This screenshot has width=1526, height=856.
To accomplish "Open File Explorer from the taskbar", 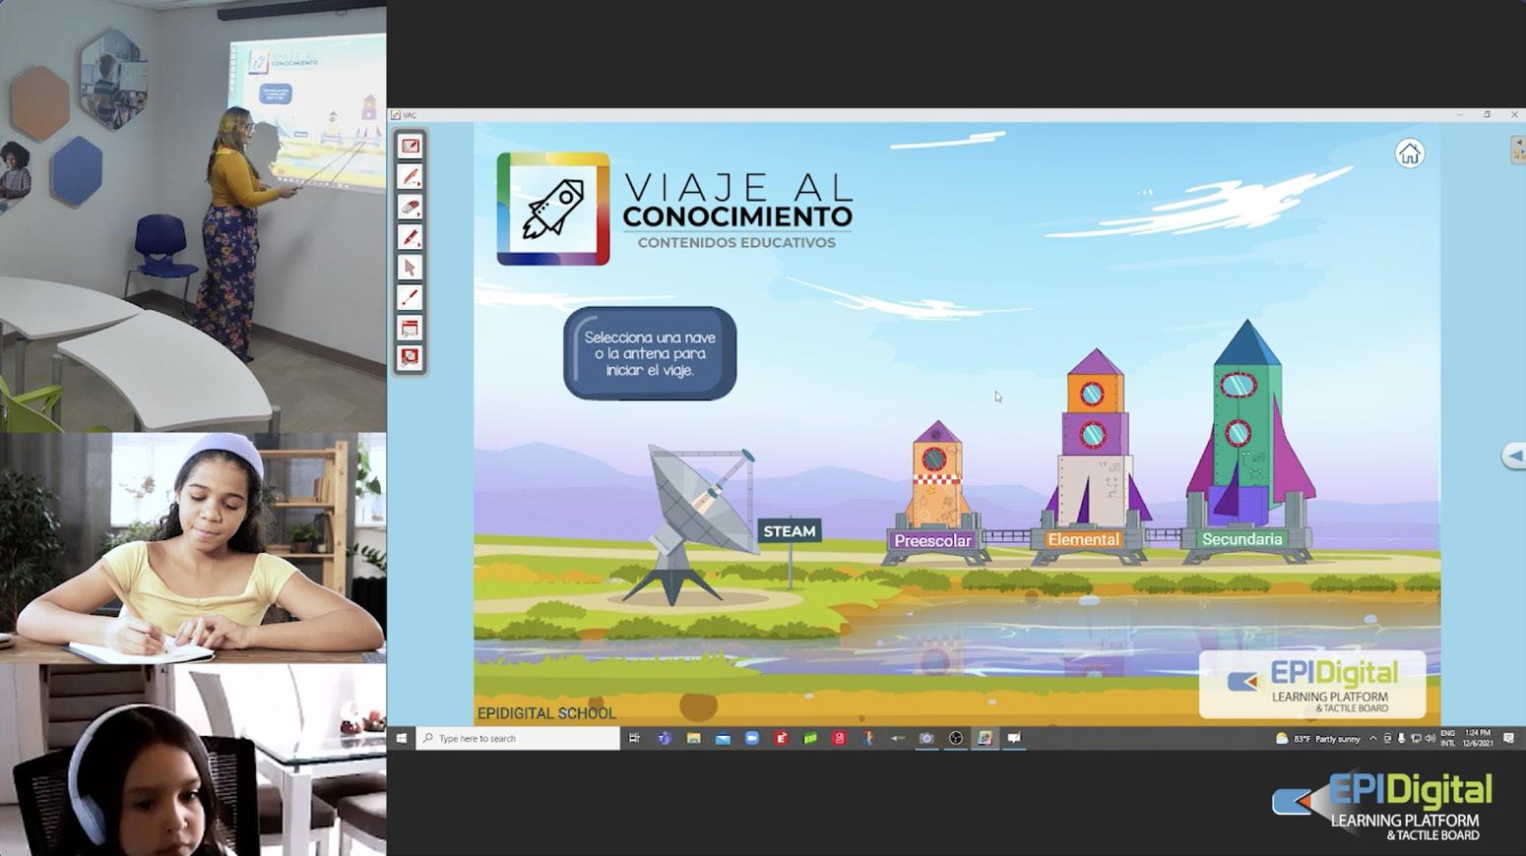I will pos(694,738).
